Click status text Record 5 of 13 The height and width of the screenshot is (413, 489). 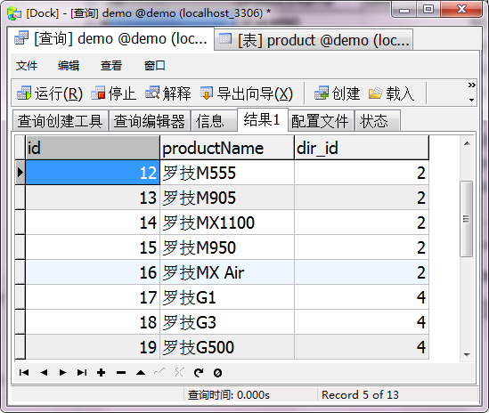[360, 395]
